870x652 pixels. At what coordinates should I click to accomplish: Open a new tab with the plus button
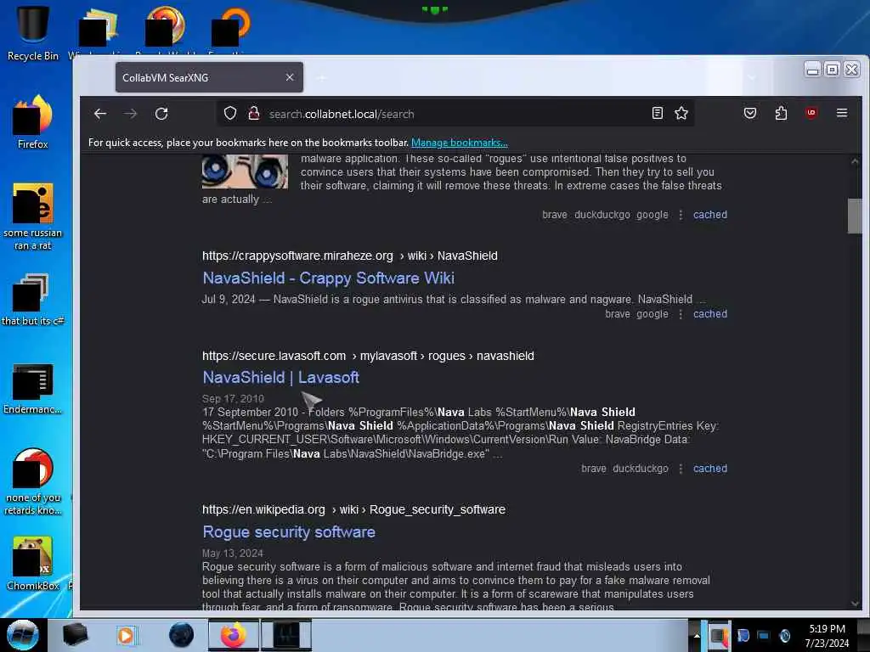[322, 77]
